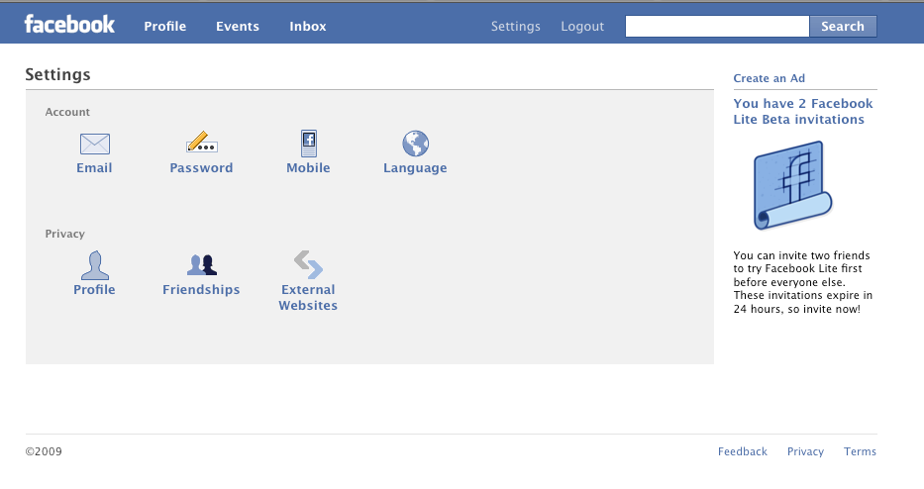Screen dimensions: 924x489
Task: Click the Password pencil icon
Action: tap(201, 142)
